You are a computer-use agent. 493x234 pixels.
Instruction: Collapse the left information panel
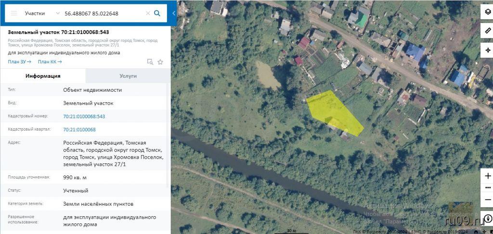click(174, 13)
